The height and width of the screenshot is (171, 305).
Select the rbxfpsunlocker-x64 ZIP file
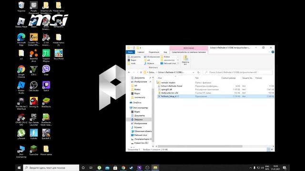click(x=170, y=93)
